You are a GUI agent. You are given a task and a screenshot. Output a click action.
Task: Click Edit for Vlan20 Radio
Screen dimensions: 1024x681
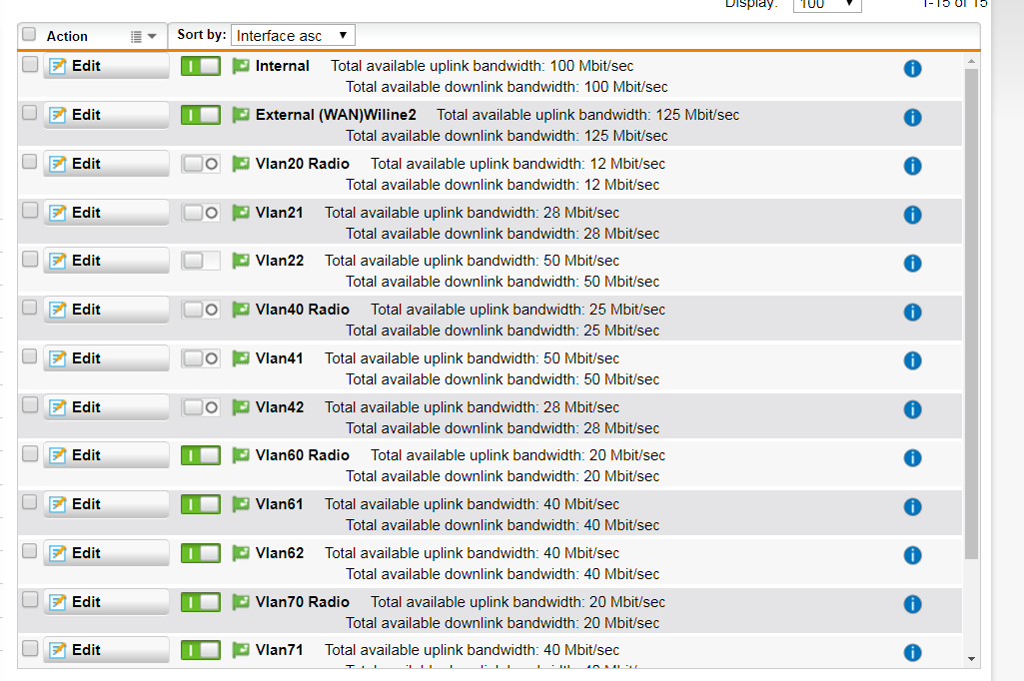click(107, 163)
